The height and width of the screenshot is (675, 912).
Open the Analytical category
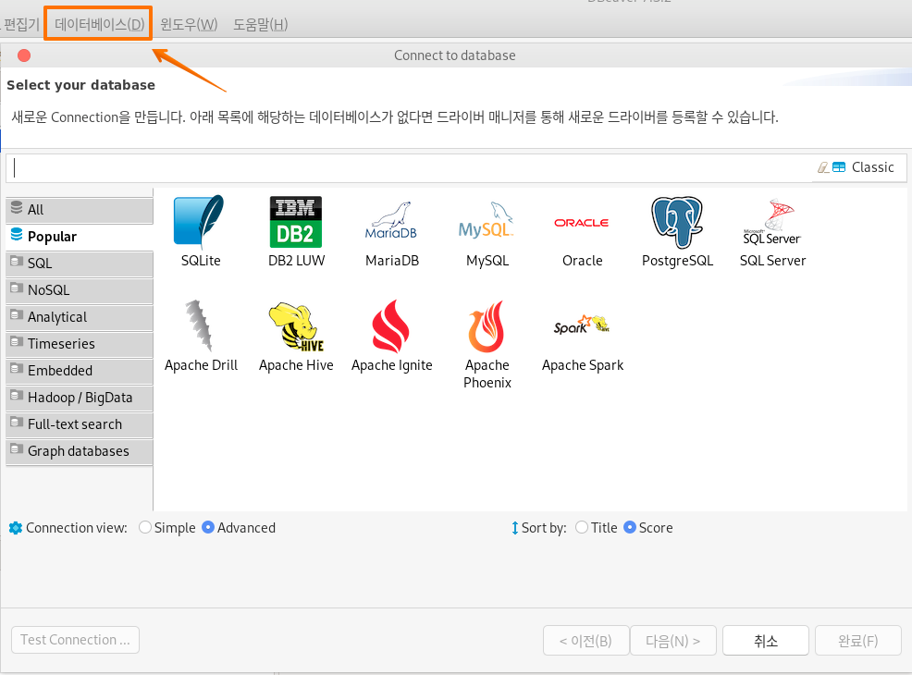[80, 317]
